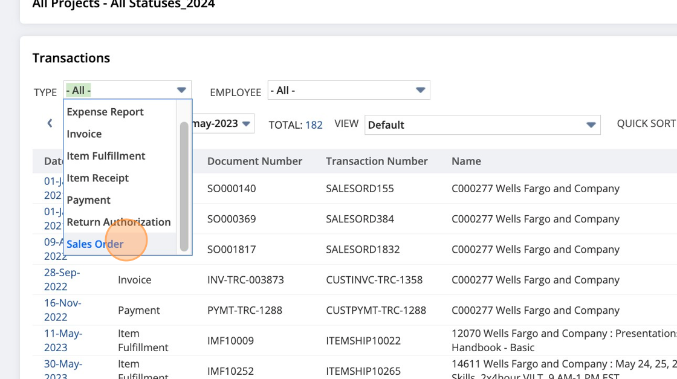677x379 pixels.
Task: Click the Payment type cell in table
Action: [139, 310]
